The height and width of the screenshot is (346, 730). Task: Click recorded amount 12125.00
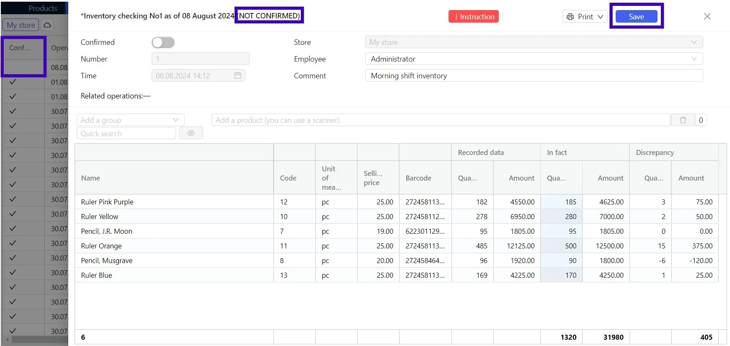[x=517, y=246]
